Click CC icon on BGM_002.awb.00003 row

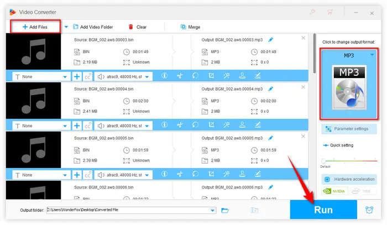[87, 77]
